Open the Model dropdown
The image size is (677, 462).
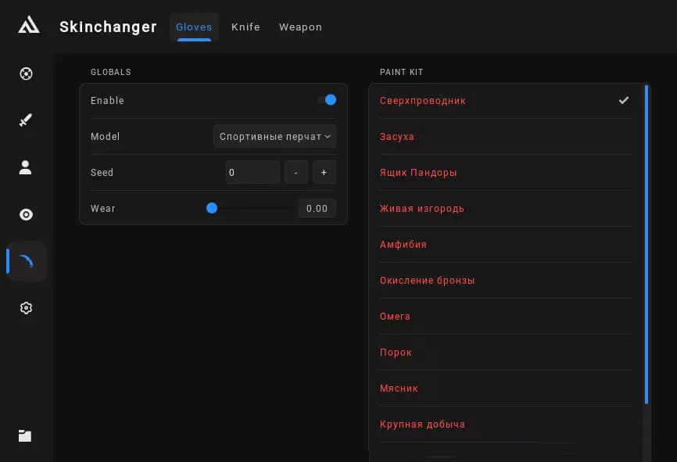[274, 137]
